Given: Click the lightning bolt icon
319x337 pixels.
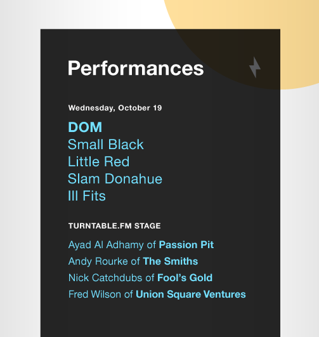Looking at the screenshot, I should pos(255,67).
